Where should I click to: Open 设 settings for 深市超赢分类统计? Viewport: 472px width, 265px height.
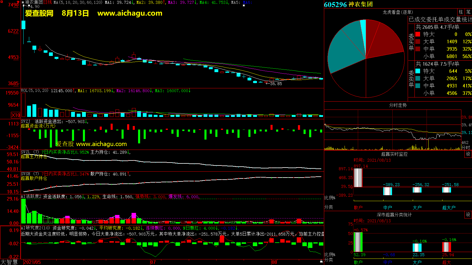[x=468, y=215]
